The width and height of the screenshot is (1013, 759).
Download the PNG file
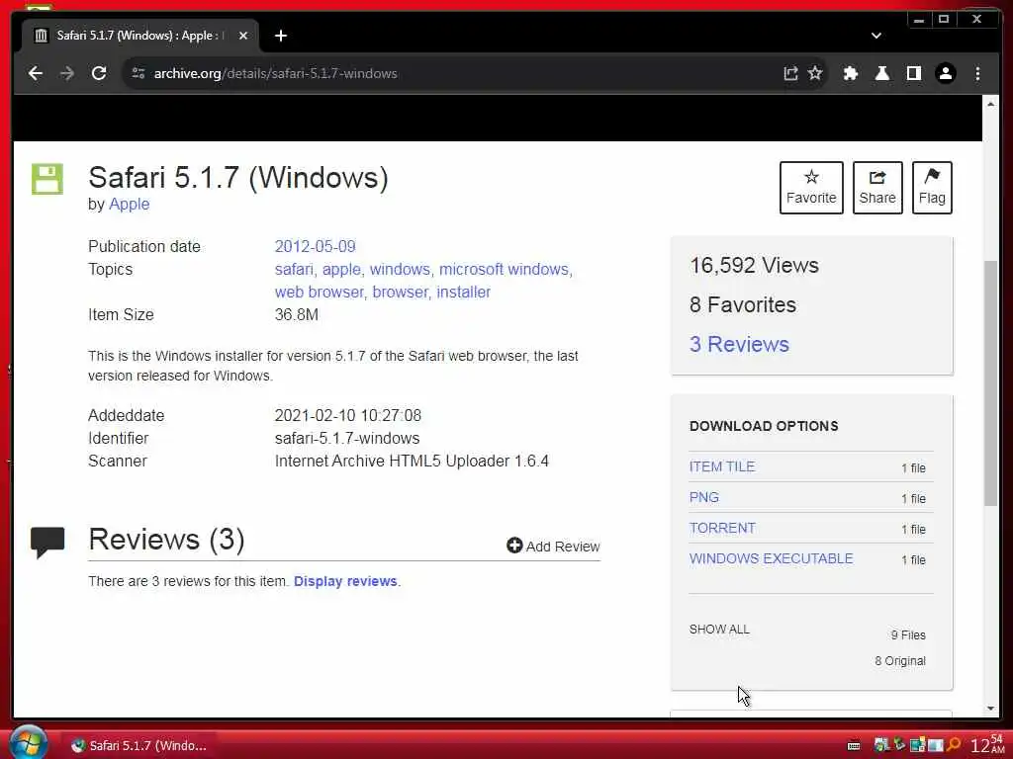(703, 497)
